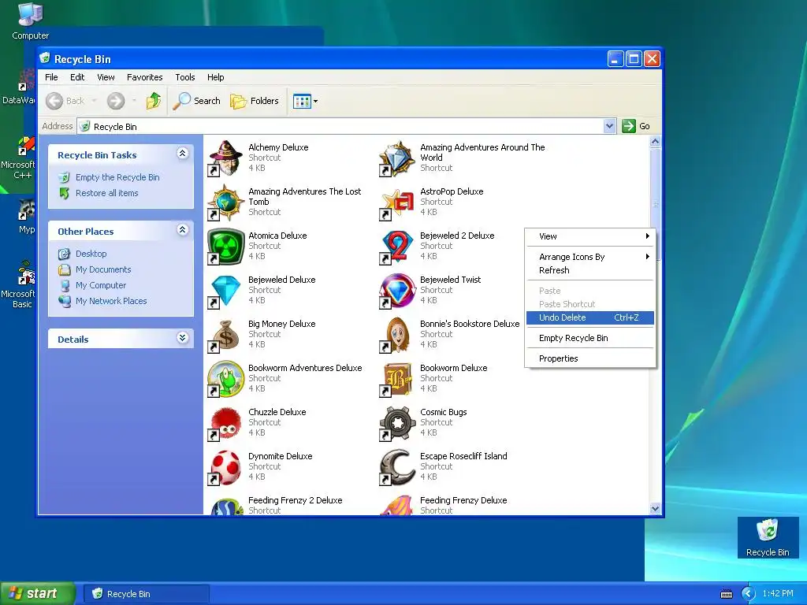The width and height of the screenshot is (807, 605).
Task: Open My Documents link
Action: tap(103, 269)
